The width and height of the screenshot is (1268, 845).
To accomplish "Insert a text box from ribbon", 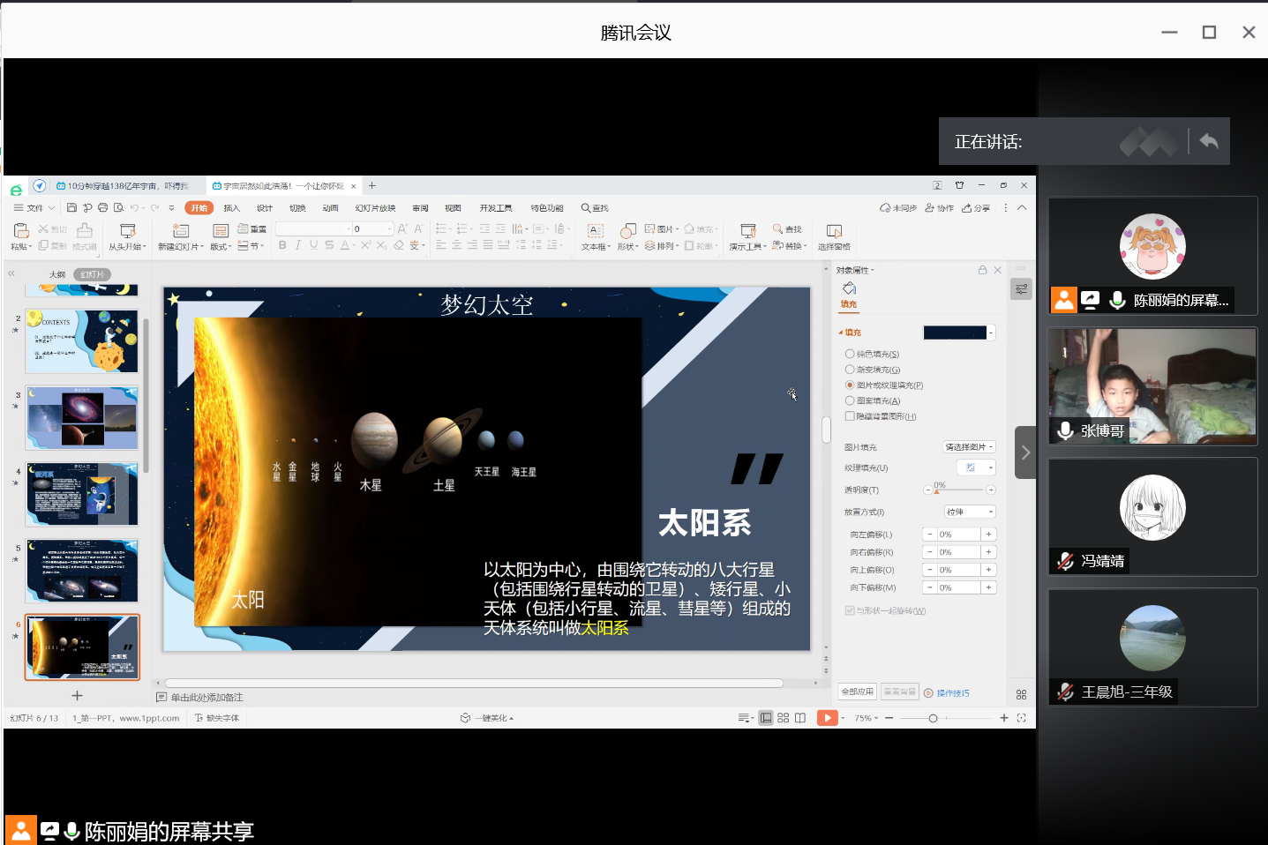I will coord(596,231).
